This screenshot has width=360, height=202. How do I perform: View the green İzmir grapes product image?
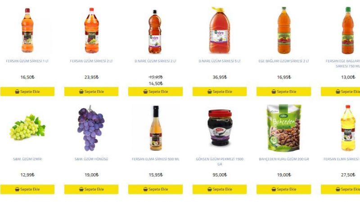coord(27,127)
